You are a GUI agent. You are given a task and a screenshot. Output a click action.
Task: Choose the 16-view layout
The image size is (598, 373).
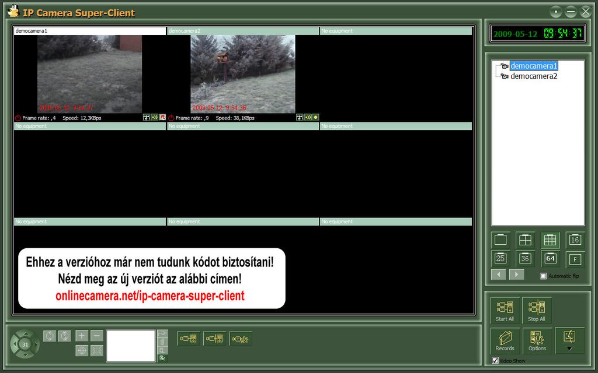(x=575, y=240)
